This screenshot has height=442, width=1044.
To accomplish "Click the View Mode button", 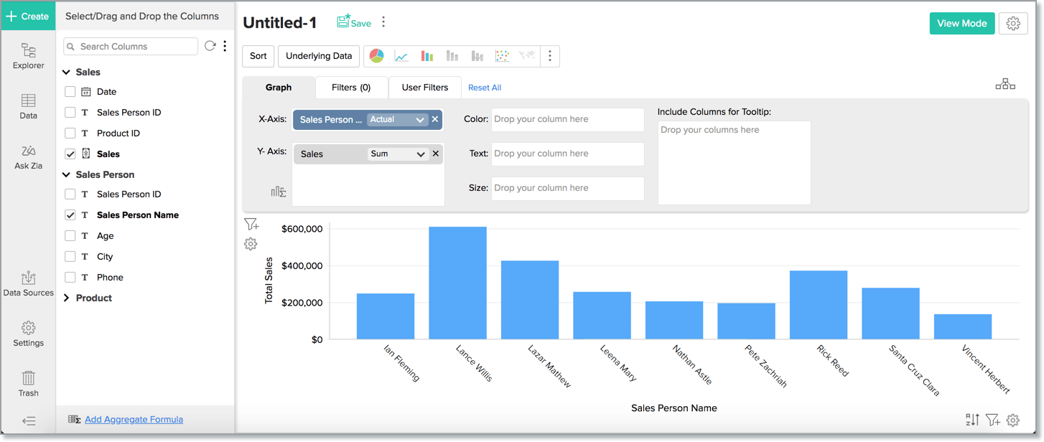I will (x=961, y=23).
